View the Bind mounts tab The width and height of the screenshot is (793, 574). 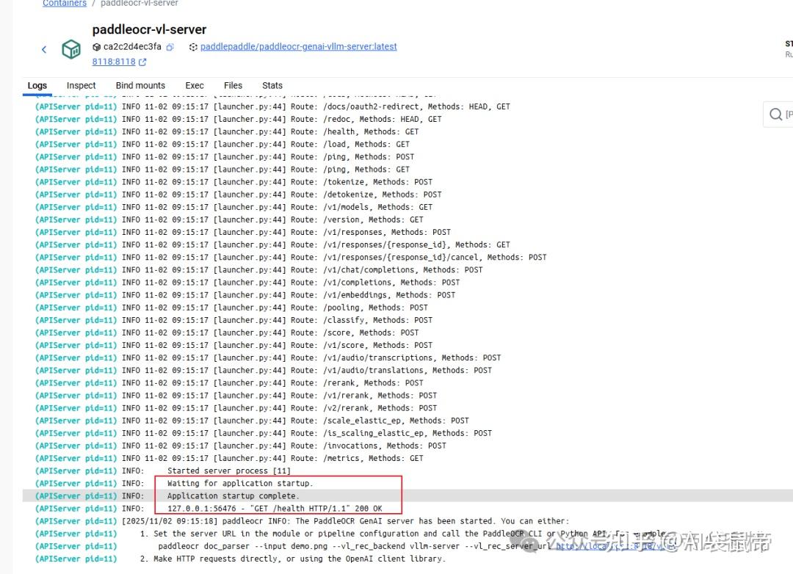pyautogui.click(x=140, y=86)
